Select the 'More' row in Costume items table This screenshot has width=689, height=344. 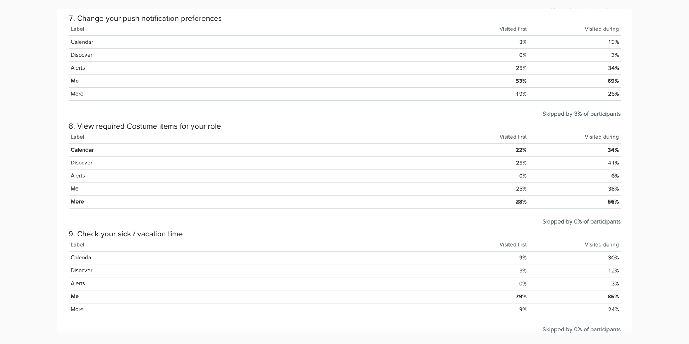344,202
